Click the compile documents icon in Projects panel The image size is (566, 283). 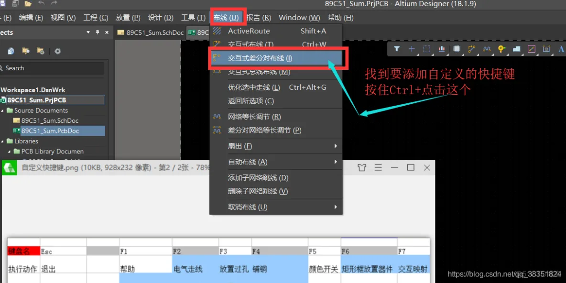tap(11, 51)
